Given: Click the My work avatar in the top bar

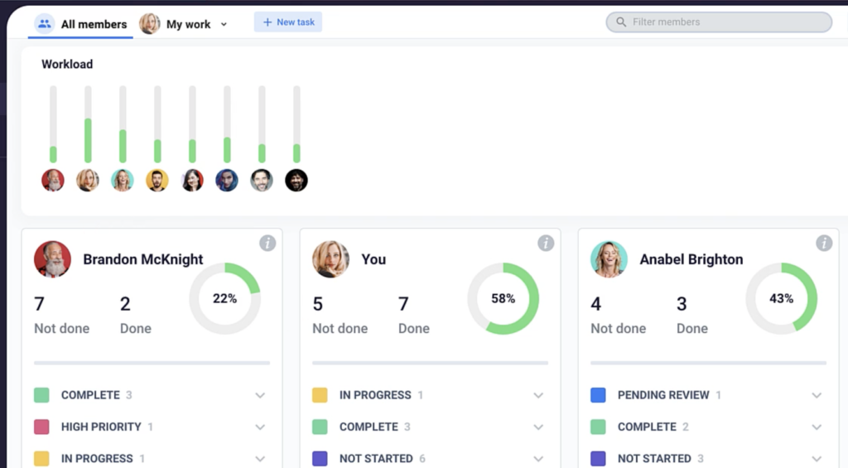Looking at the screenshot, I should point(150,24).
